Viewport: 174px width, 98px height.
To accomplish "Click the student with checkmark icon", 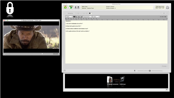I will (71, 7).
